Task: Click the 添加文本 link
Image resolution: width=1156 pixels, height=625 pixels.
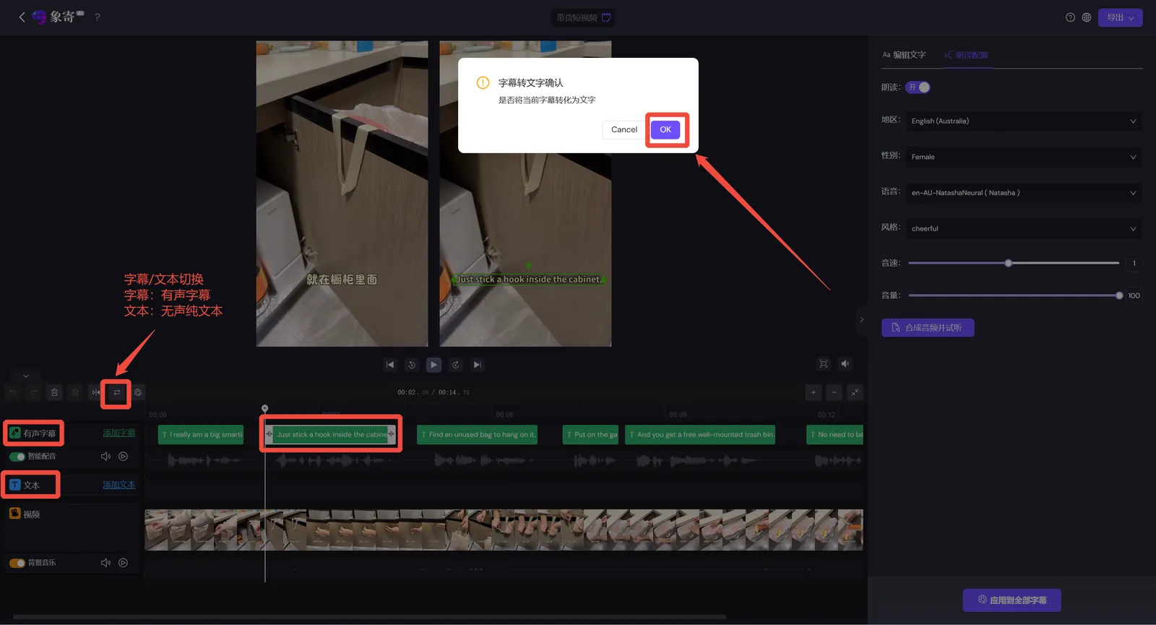Action: (119, 485)
